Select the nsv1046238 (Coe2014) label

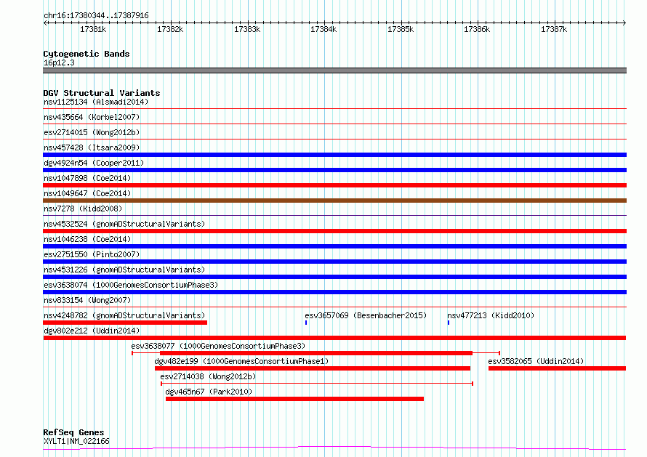tap(87, 239)
